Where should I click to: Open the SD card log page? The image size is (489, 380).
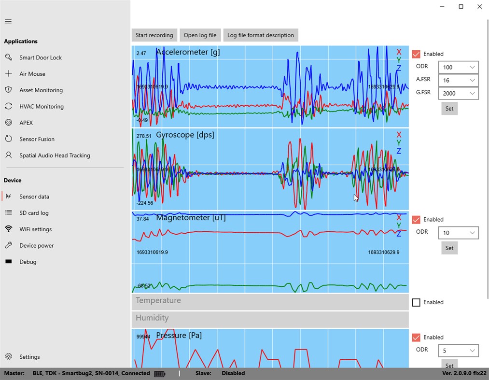click(34, 213)
